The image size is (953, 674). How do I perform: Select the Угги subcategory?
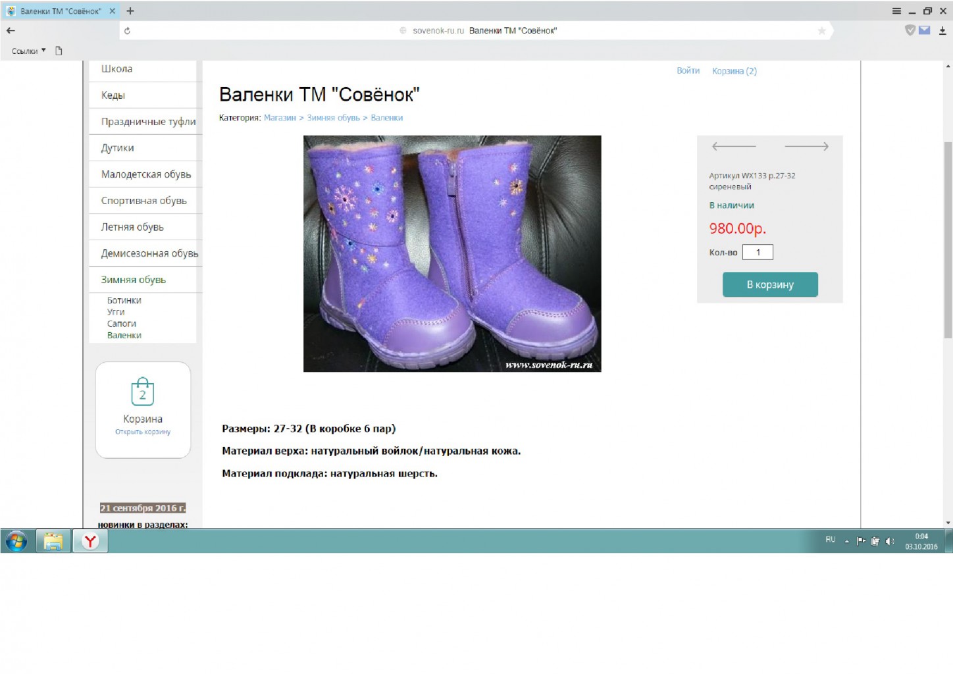click(x=116, y=312)
